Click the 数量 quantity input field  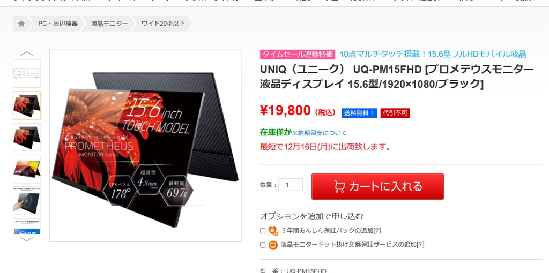(291, 185)
